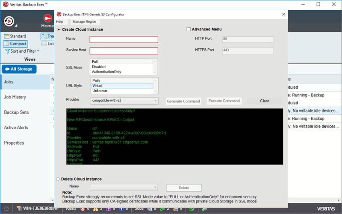
Task: Click the horizontal scrollbar right arrow in main window
Action: click(339, 200)
